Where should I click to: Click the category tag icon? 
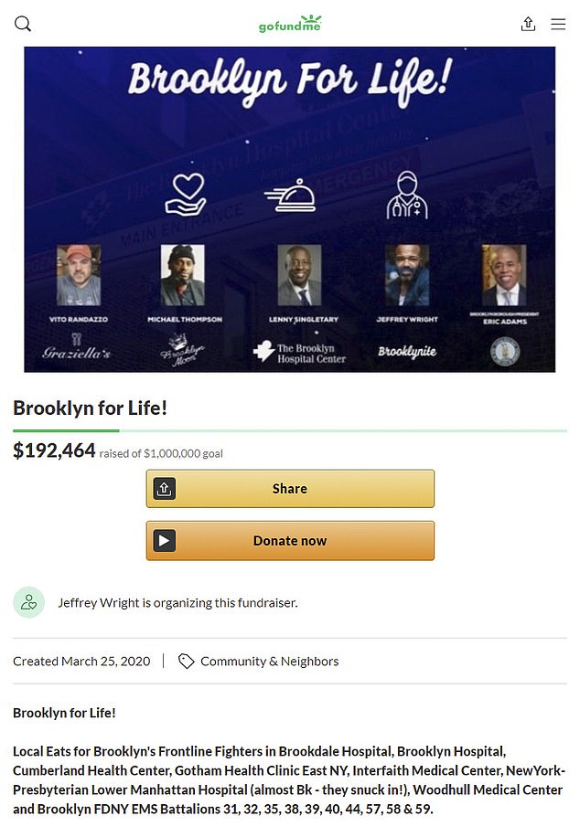[x=186, y=662]
